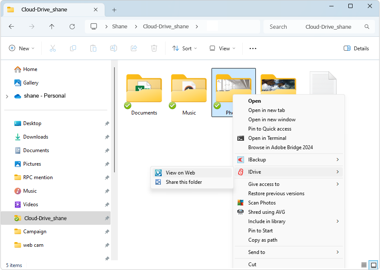Click the Copy toolbar icon
Viewport: 380px width, 270px height.
pos(73,48)
